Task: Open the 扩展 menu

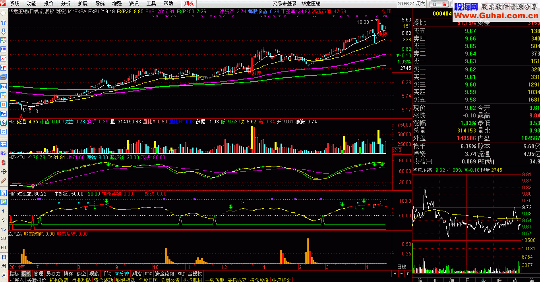Action: (83, 3)
